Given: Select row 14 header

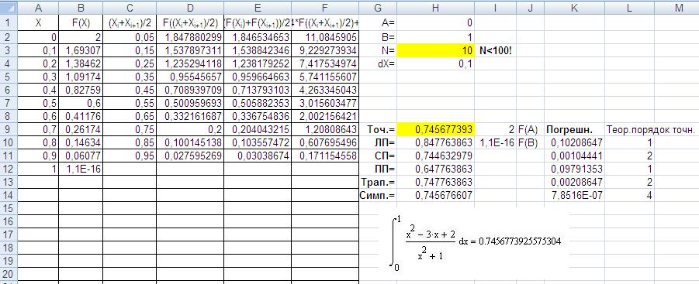Looking at the screenshot, I should tap(9, 195).
